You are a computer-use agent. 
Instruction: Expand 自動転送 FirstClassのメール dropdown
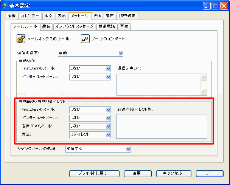pyautogui.click(x=108, y=109)
